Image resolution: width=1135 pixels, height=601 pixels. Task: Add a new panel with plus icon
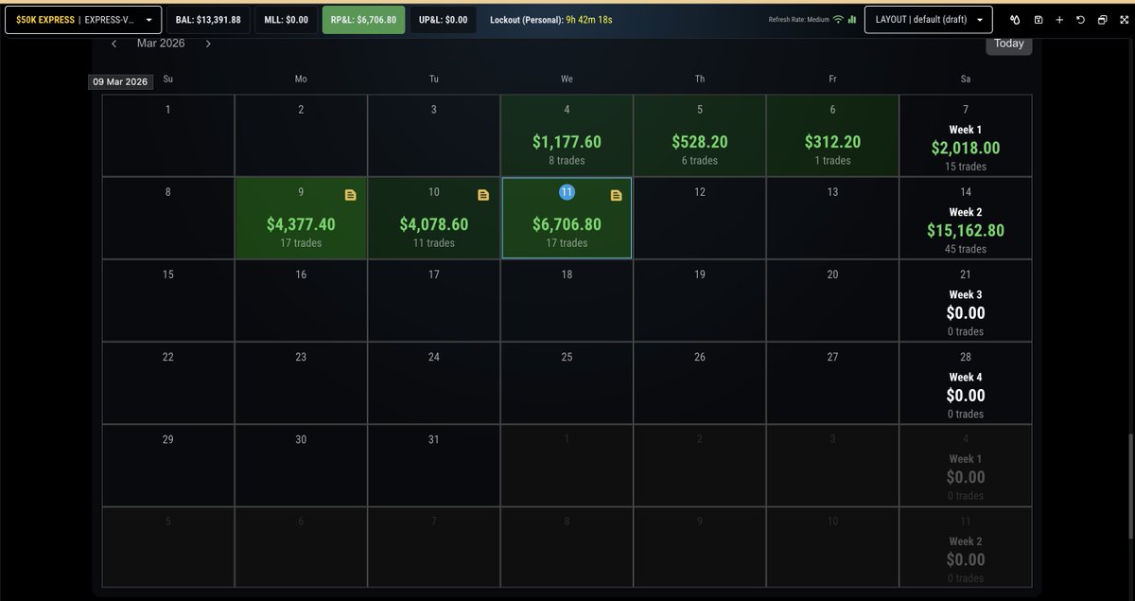tap(1059, 20)
